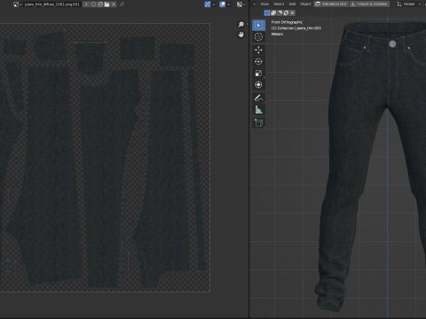Open the Global transform orientation dropdown

click(409, 4)
